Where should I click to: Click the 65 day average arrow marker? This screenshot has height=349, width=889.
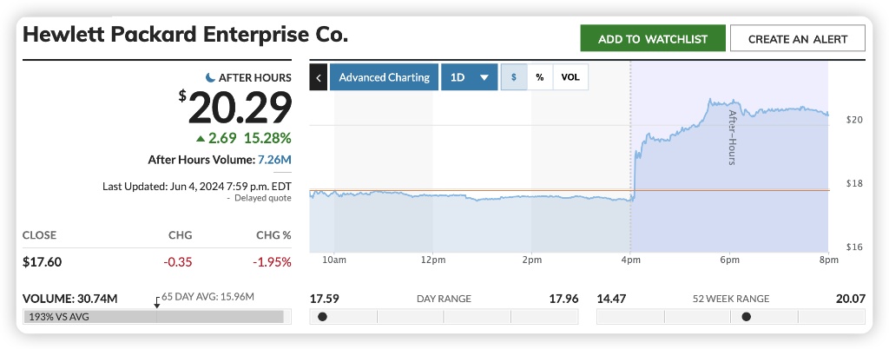click(x=156, y=302)
